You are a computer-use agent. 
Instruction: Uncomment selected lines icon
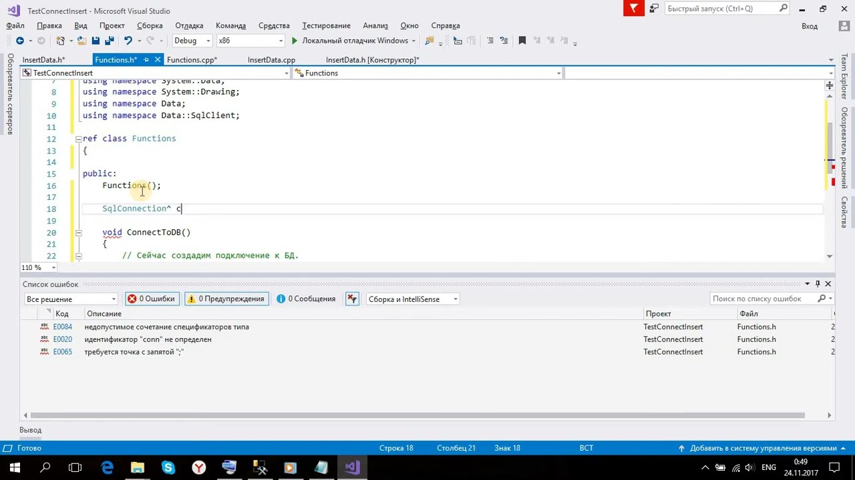[x=504, y=41]
